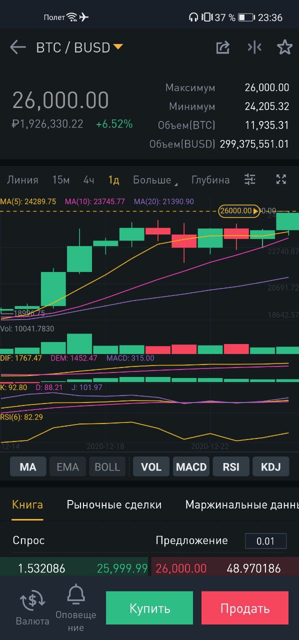Tap the headphones icon in status bar
This screenshot has height=640, width=299.
click(x=193, y=17)
